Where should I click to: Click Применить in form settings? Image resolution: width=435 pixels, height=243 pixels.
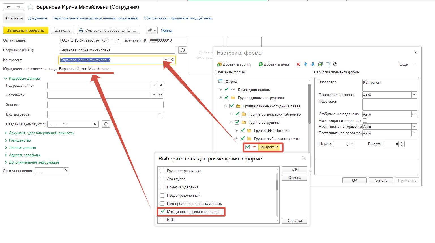tap(407, 180)
